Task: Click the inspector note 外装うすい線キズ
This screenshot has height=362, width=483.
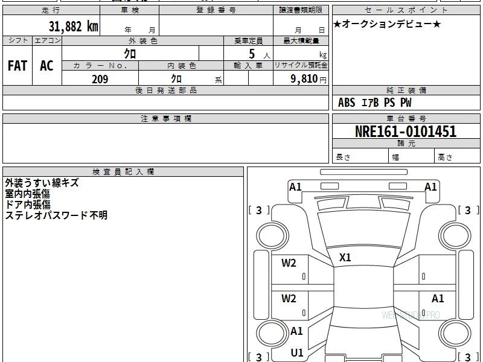Action: pyautogui.click(x=42, y=183)
